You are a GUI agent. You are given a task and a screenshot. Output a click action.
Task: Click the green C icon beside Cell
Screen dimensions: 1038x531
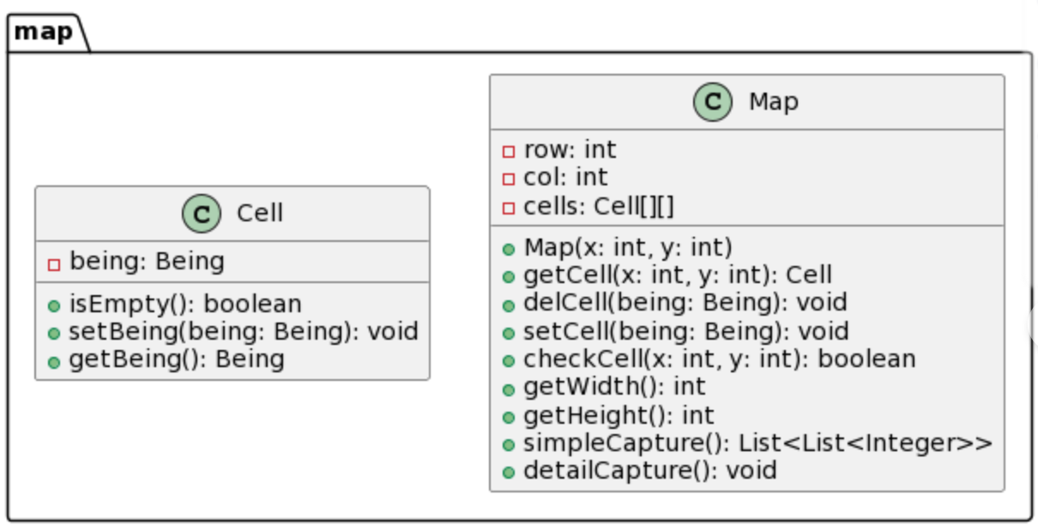click(202, 214)
